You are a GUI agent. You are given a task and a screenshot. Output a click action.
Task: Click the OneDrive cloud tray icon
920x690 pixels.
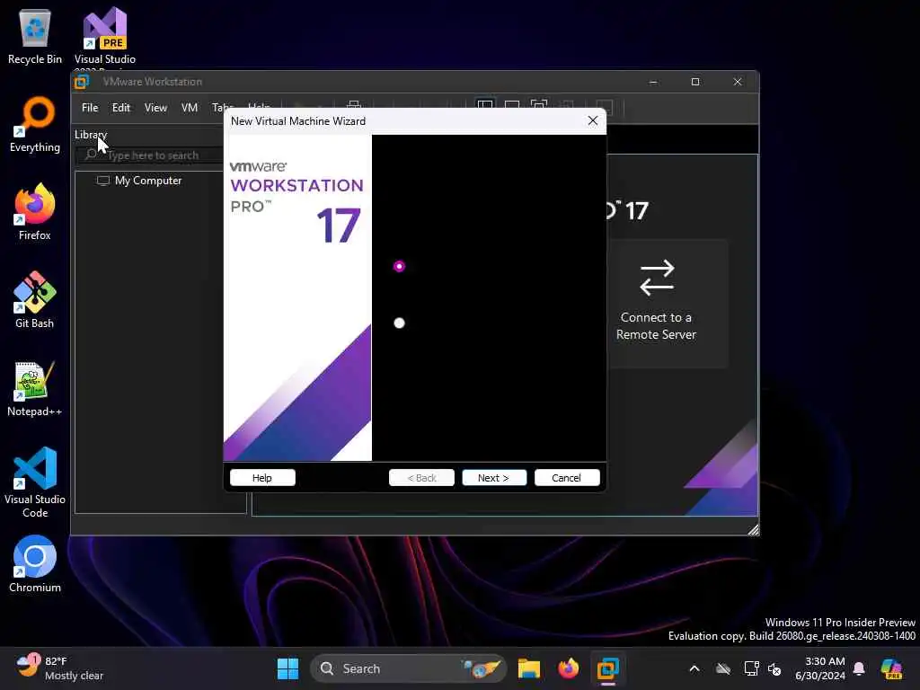pyautogui.click(x=723, y=668)
